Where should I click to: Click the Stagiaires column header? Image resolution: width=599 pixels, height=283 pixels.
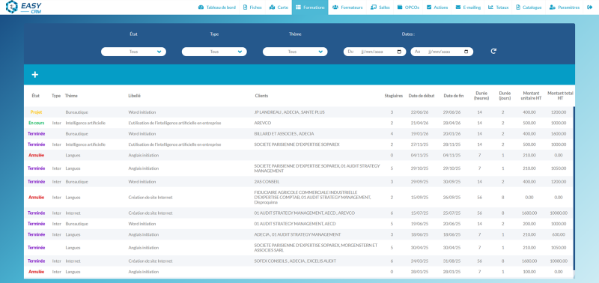pos(394,96)
